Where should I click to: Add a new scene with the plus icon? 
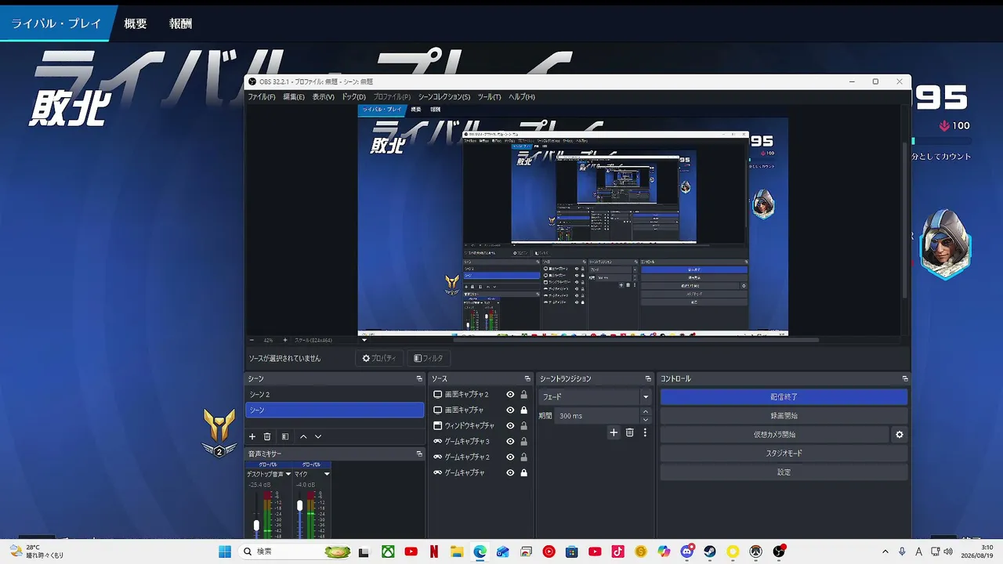[x=252, y=436]
